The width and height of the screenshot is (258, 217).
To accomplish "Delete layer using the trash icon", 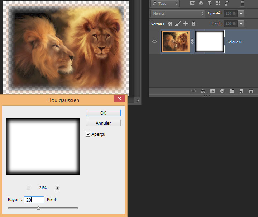I will pyautogui.click(x=251, y=91).
